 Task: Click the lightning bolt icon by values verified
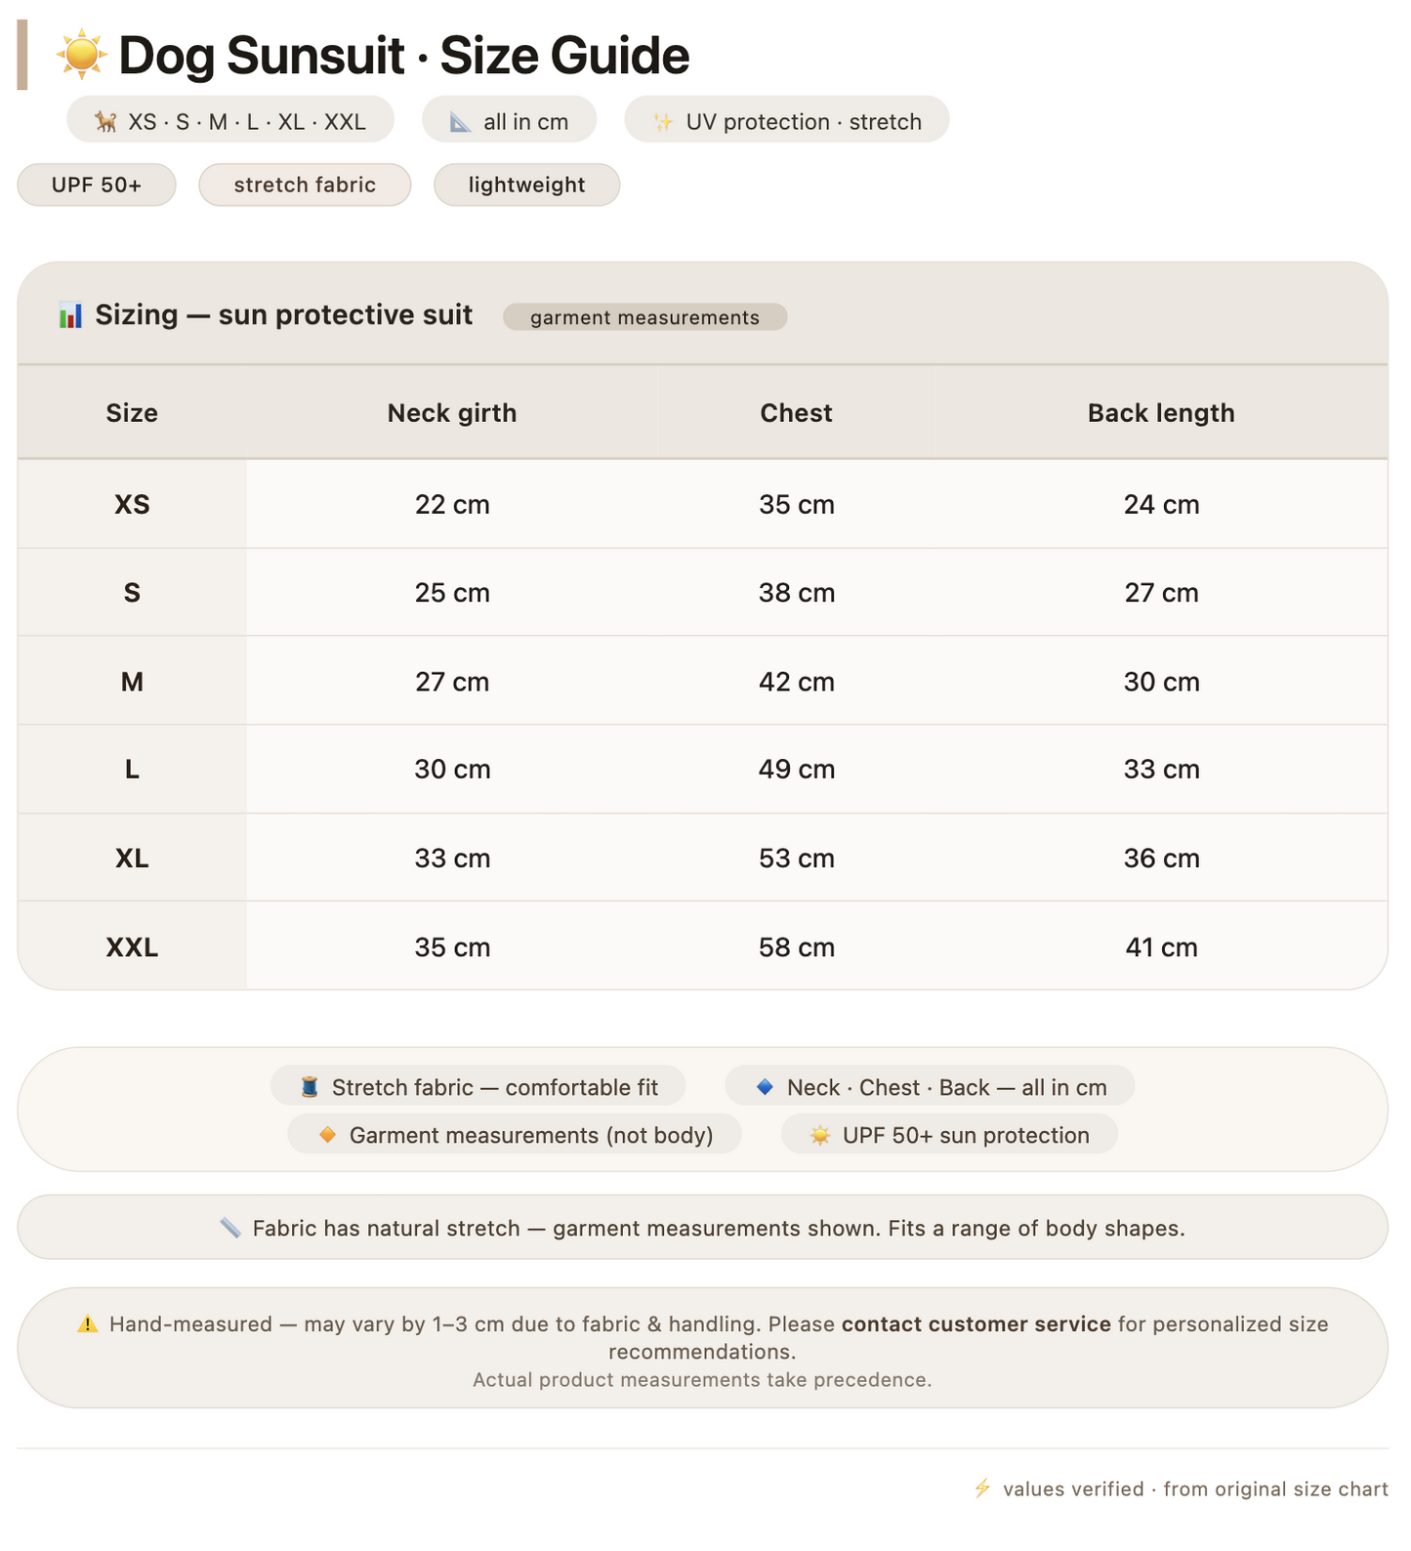coord(982,1488)
